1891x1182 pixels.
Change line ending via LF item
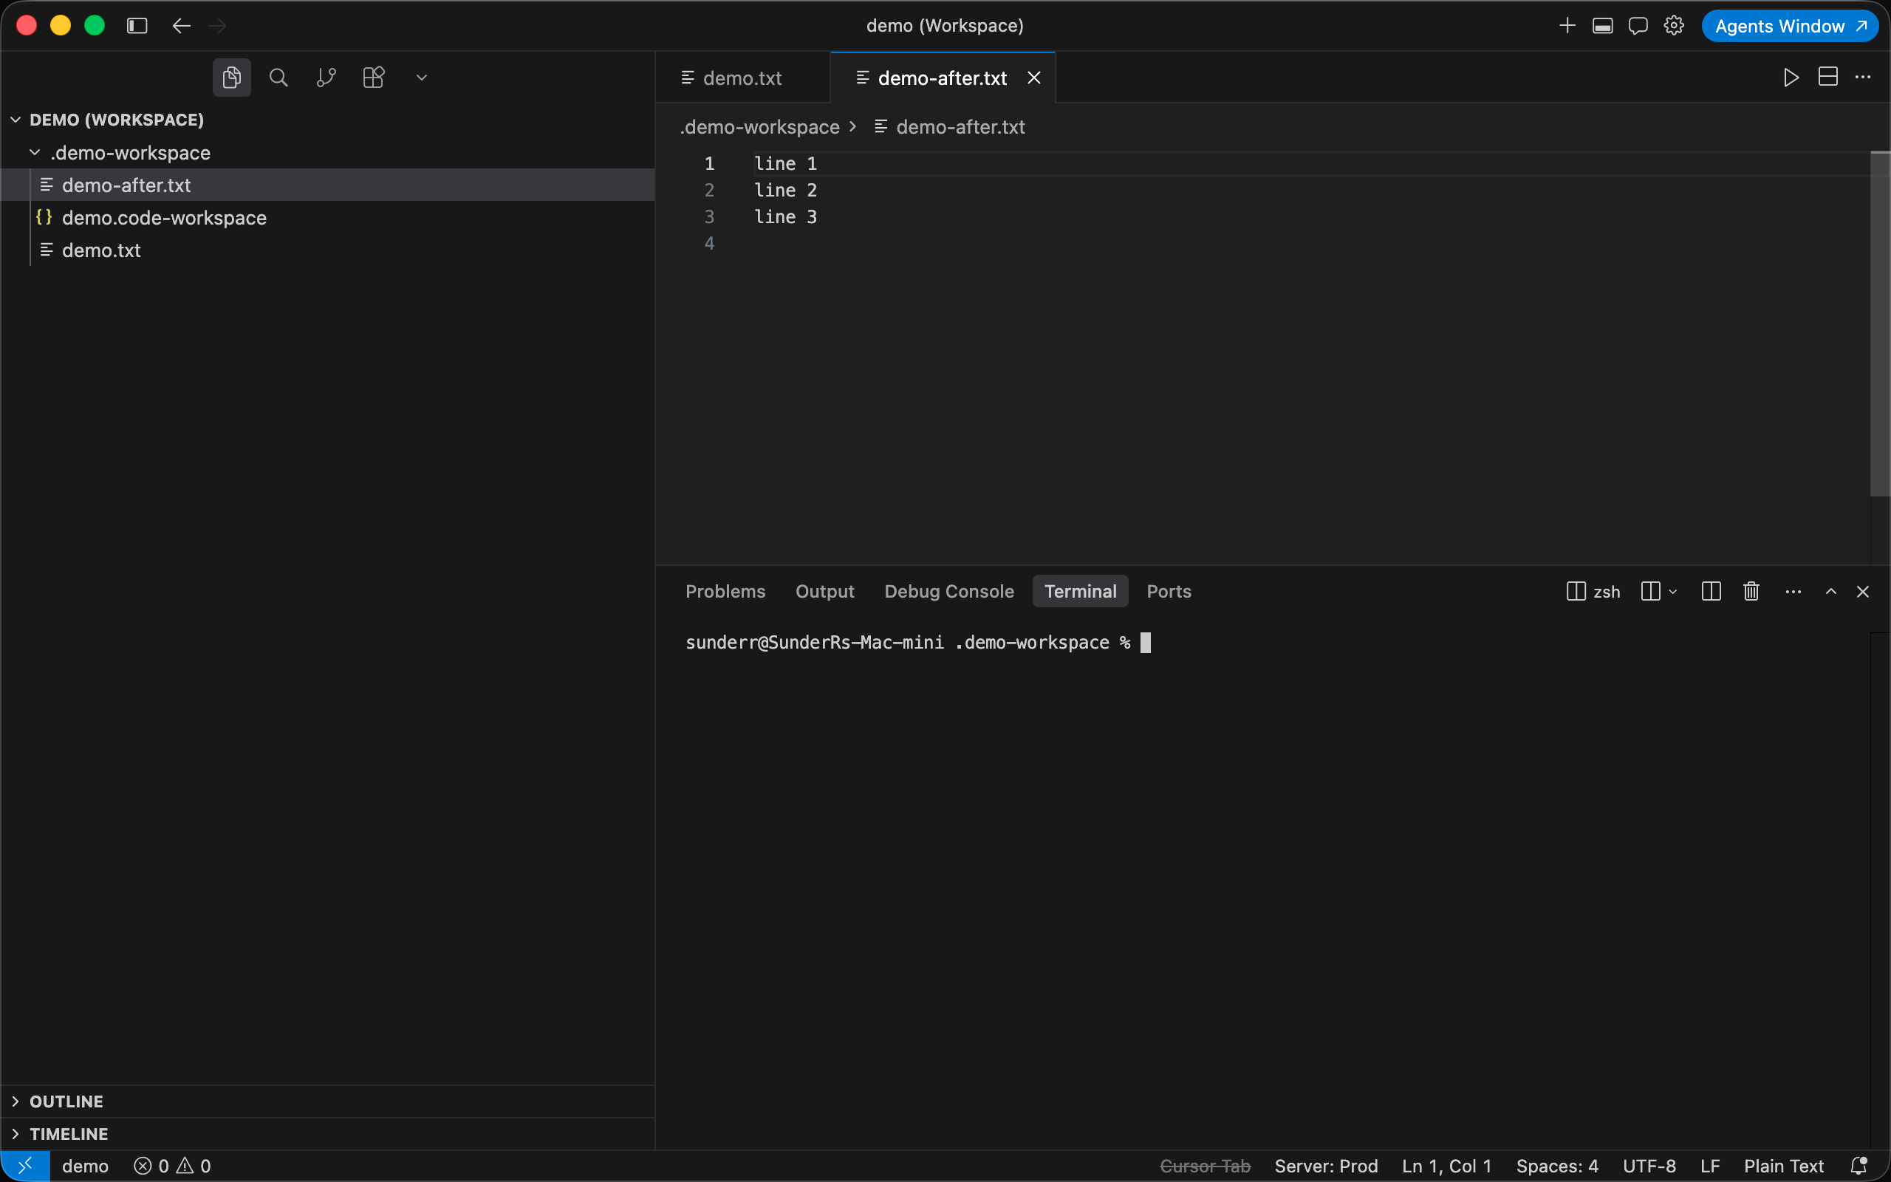[1710, 1166]
